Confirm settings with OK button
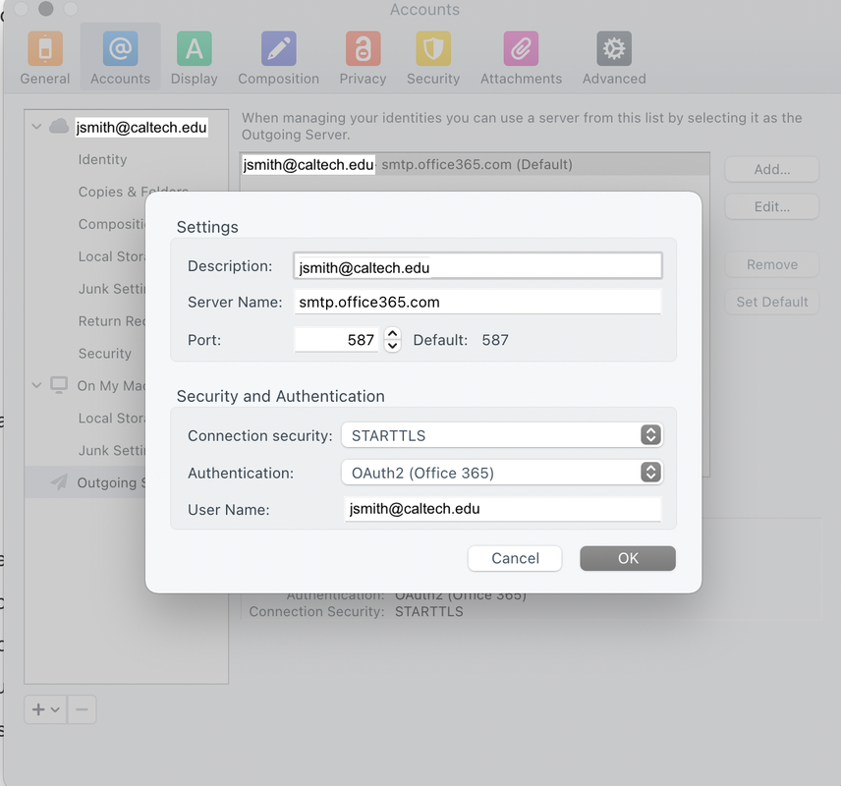Viewport: 841px width, 786px height. 628,558
